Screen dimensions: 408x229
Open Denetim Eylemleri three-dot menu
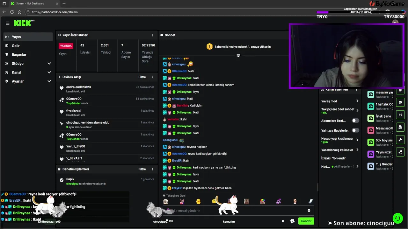pos(152,169)
